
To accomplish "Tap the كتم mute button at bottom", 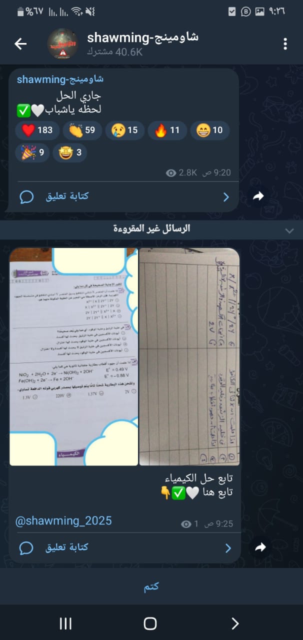I will coord(151,586).
